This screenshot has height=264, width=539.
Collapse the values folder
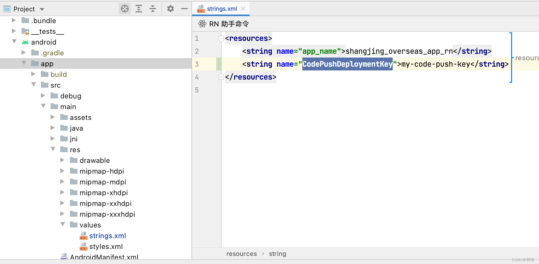(62, 224)
